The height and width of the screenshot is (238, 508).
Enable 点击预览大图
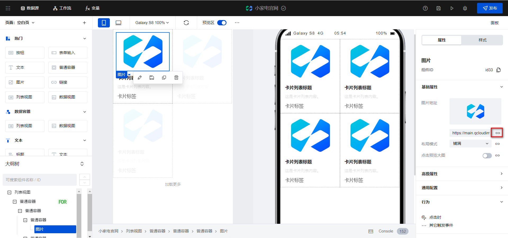[487, 156]
